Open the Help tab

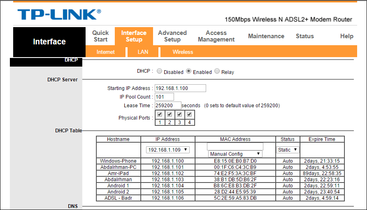pos(347,36)
